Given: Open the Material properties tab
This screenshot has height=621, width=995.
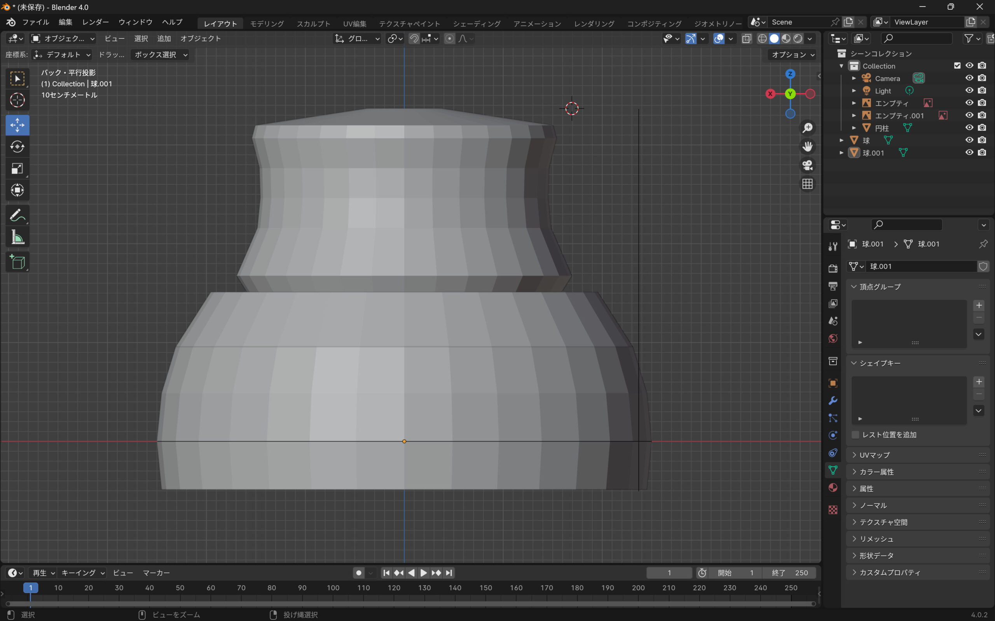Looking at the screenshot, I should pyautogui.click(x=833, y=487).
